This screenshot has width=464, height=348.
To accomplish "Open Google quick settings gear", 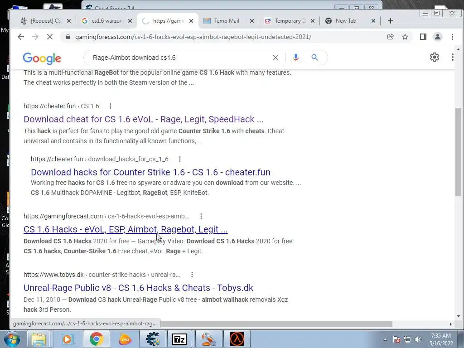I will [x=435, y=57].
